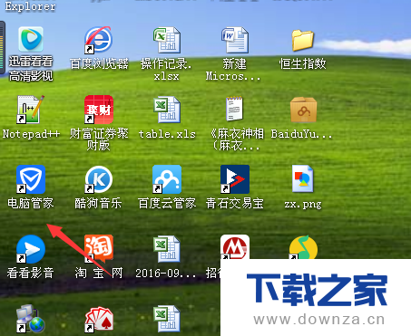Image resolution: width=411 pixels, height=336 pixels.
Task: Select the 2016-09... Excel file icon
Action: point(167,249)
